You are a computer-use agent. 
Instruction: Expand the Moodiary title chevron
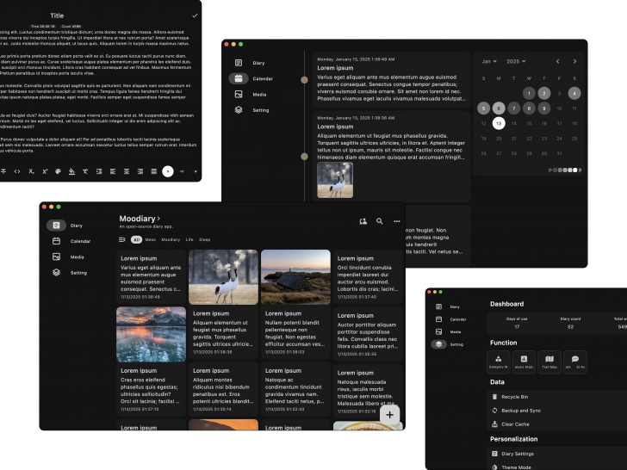[158, 219]
